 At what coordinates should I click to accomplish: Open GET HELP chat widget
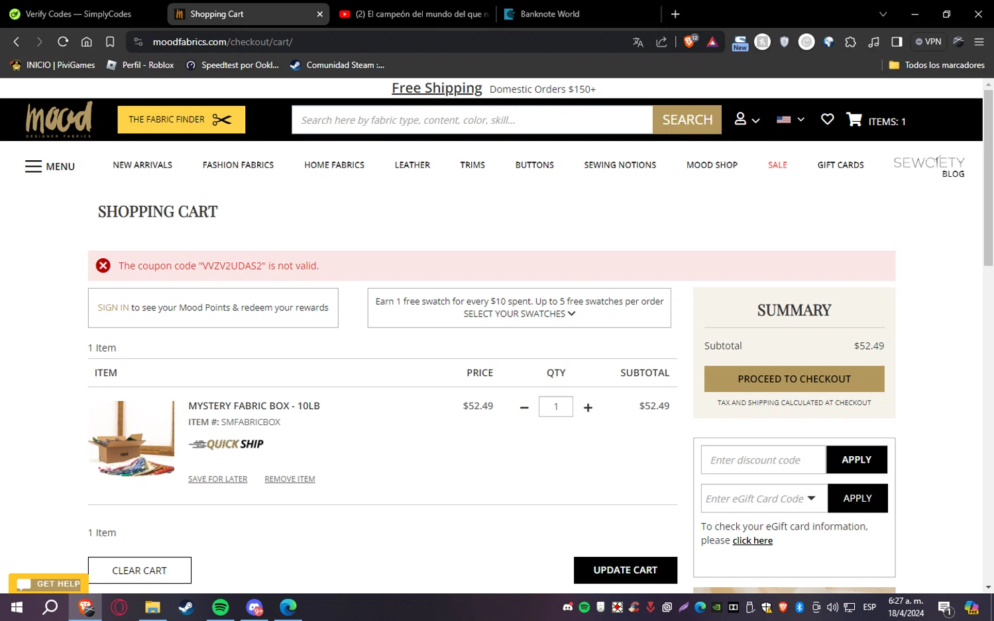click(x=48, y=583)
